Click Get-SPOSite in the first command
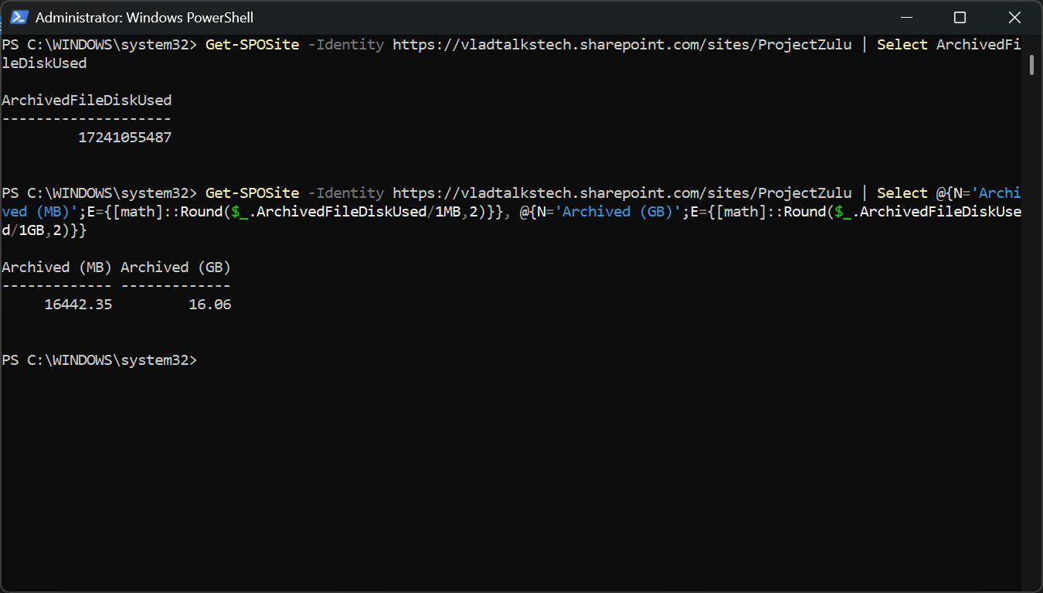This screenshot has width=1043, height=593. click(x=252, y=45)
